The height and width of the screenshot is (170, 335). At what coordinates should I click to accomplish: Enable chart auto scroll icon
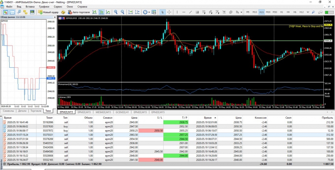(130, 12)
